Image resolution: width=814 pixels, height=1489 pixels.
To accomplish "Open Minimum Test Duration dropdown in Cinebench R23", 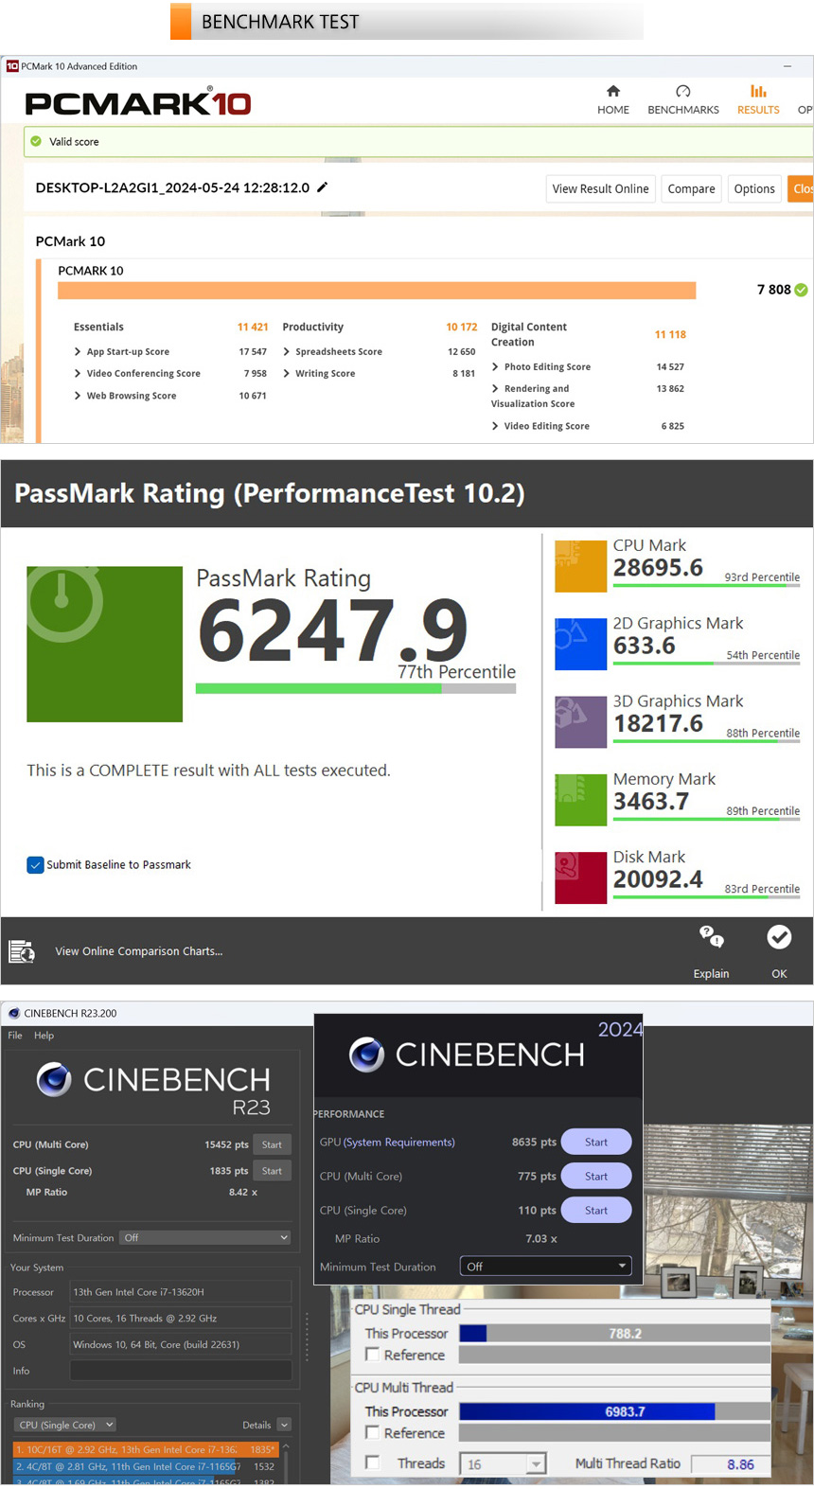I will [x=205, y=1237].
